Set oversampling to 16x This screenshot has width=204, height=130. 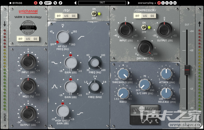pos(175,3)
